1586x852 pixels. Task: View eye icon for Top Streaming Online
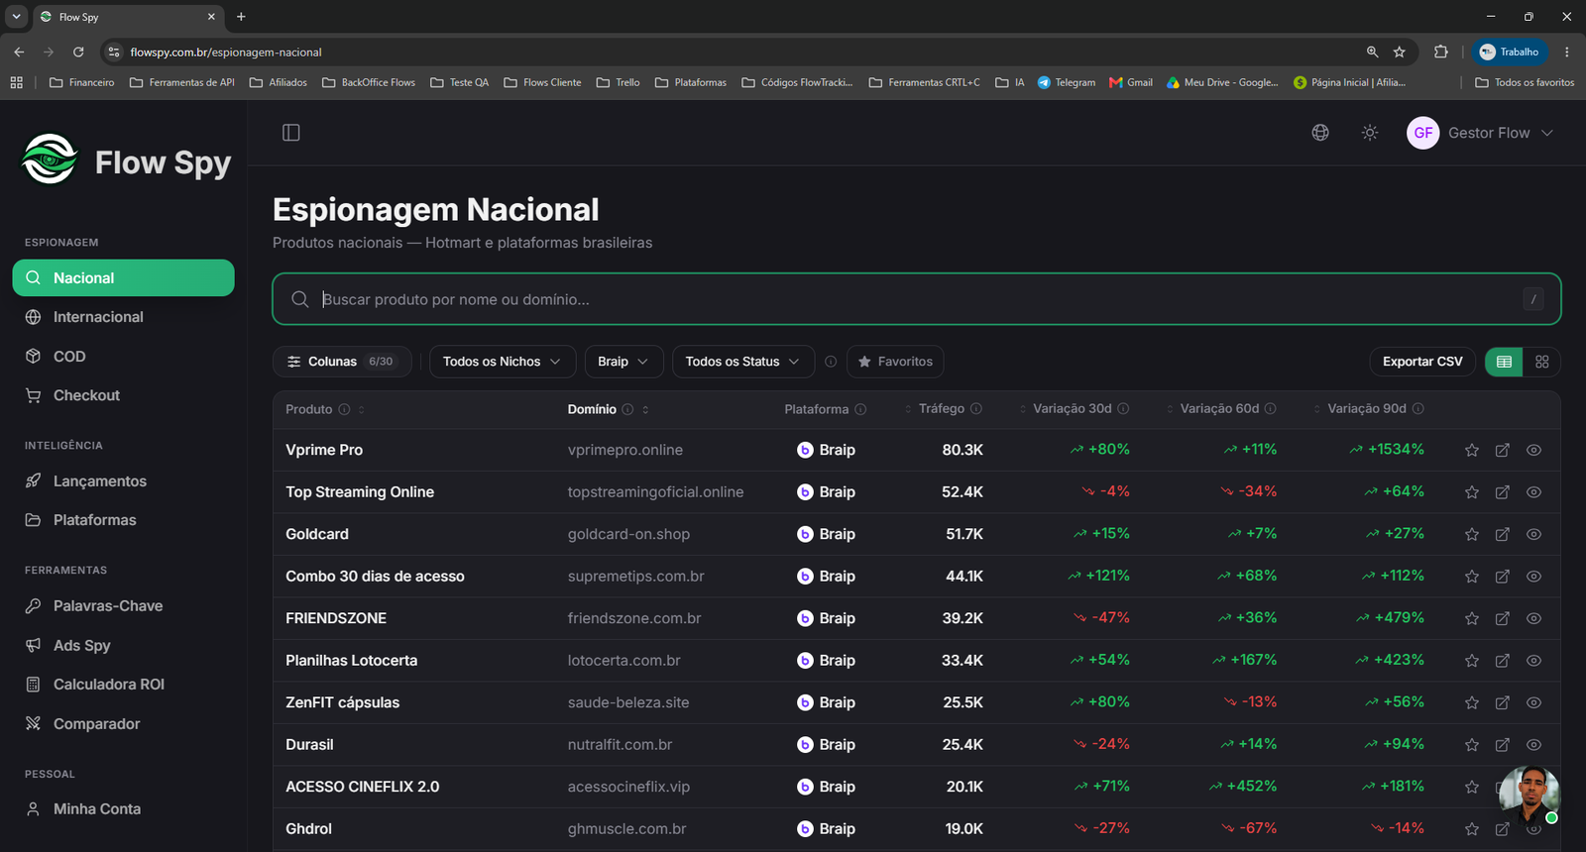(x=1533, y=492)
